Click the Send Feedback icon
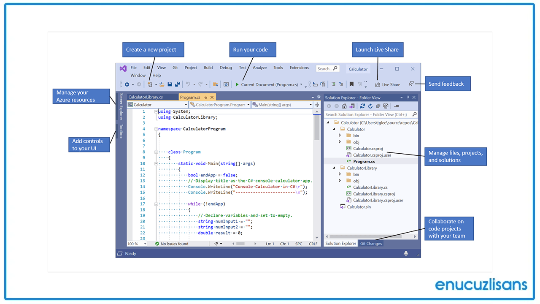The image size is (540, 304). point(411,84)
